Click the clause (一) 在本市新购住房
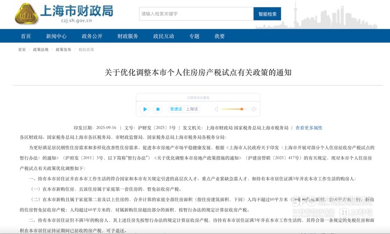 tap(106, 189)
